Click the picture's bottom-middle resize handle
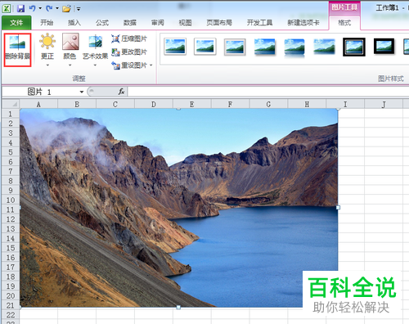Image resolution: width=409 pixels, height=324 pixels. (178, 308)
